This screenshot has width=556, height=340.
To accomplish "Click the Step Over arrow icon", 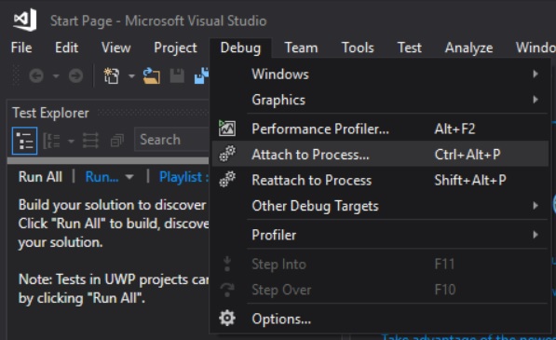I will [227, 290].
